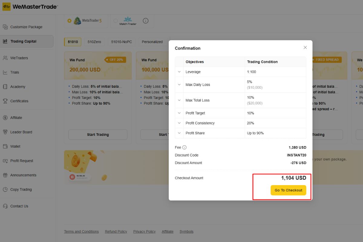Click the Go To Checkout button
The image size is (363, 242).
[288, 190]
